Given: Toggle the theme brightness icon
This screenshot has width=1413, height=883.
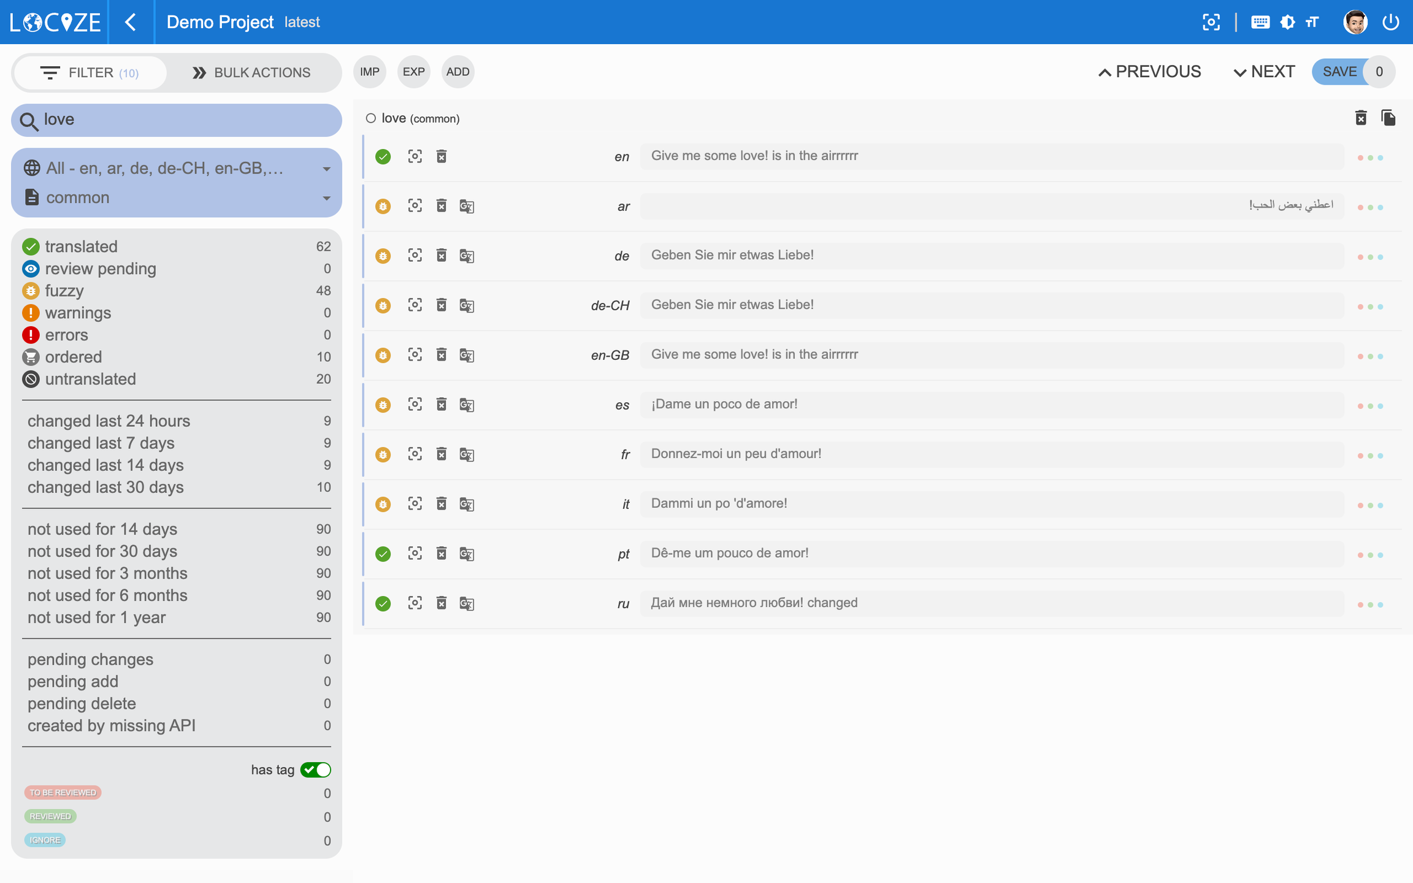Looking at the screenshot, I should pyautogui.click(x=1287, y=22).
